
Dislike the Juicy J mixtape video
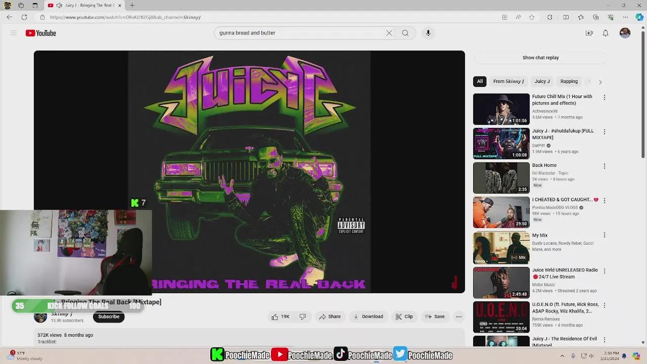[303, 316]
